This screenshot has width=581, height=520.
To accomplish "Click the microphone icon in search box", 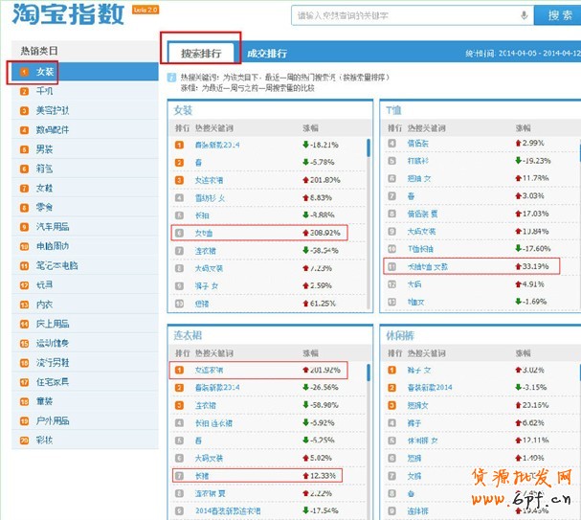I will [524, 15].
